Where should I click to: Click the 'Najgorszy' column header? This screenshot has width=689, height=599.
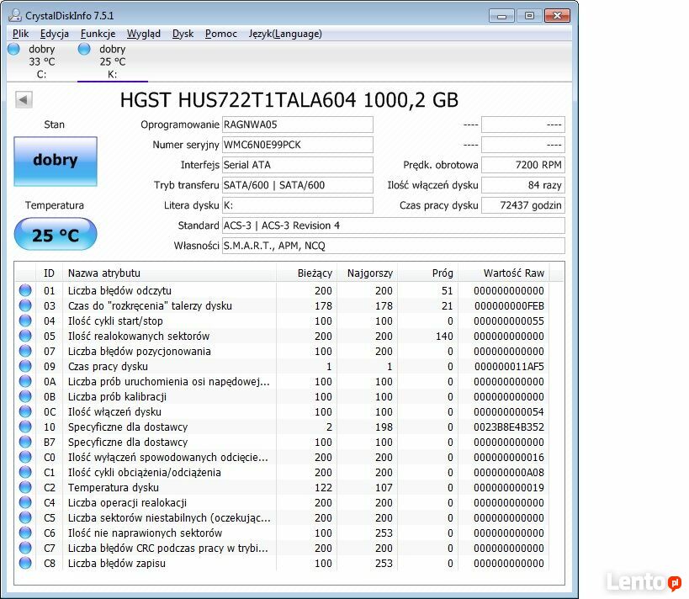pos(367,273)
